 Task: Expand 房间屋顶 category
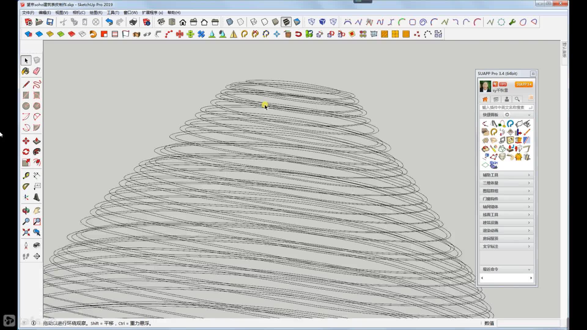coord(507,238)
